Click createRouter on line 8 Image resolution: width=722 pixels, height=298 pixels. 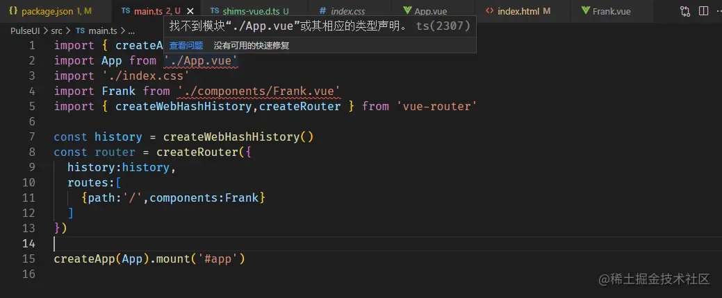(197, 152)
